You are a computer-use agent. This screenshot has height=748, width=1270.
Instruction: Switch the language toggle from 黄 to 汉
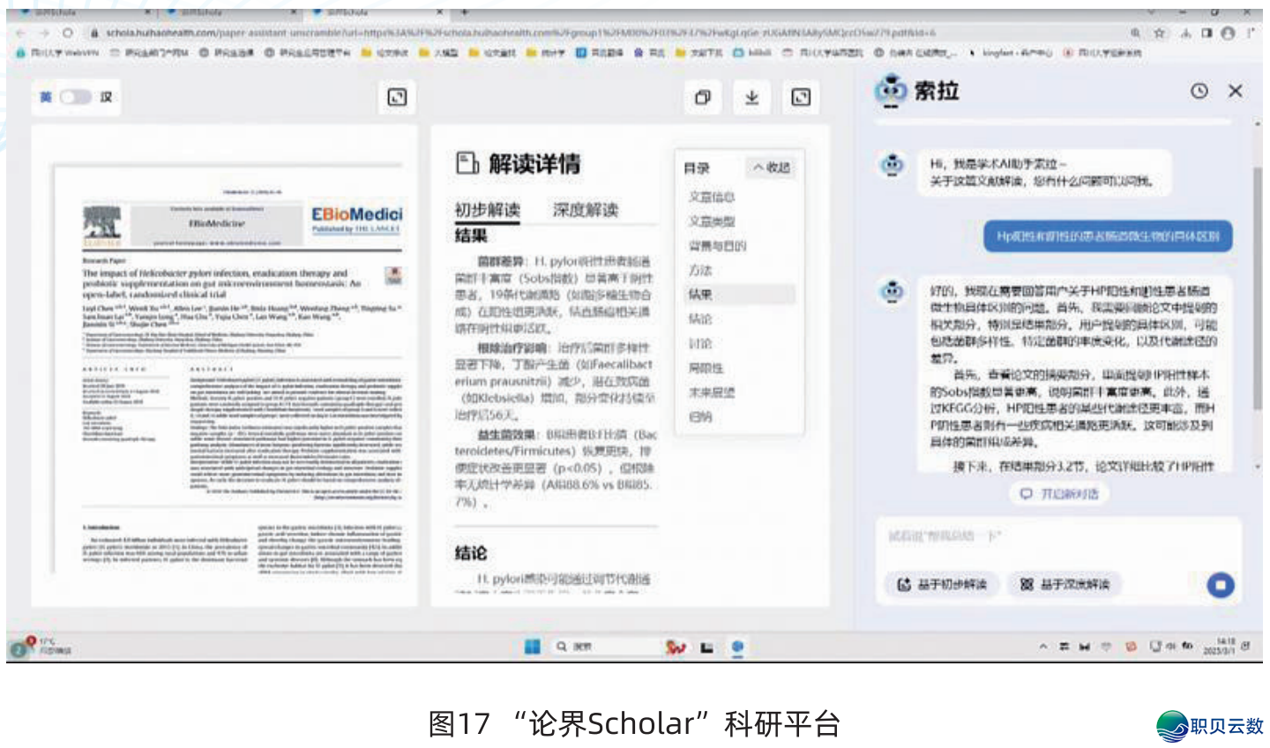pyautogui.click(x=74, y=97)
